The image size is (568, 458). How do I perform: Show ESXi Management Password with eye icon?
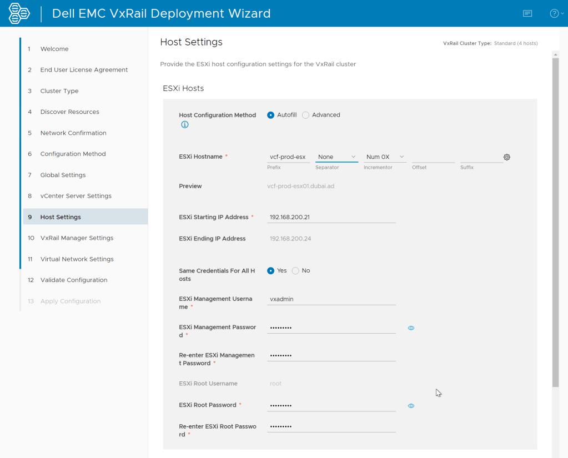(411, 328)
